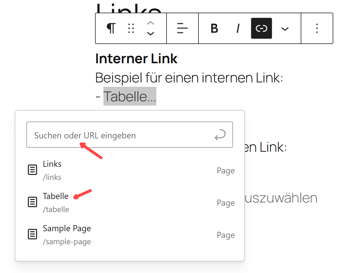This screenshot has width=339, height=273.
Task: Click the page icon beside 'Links'
Action: [32, 170]
